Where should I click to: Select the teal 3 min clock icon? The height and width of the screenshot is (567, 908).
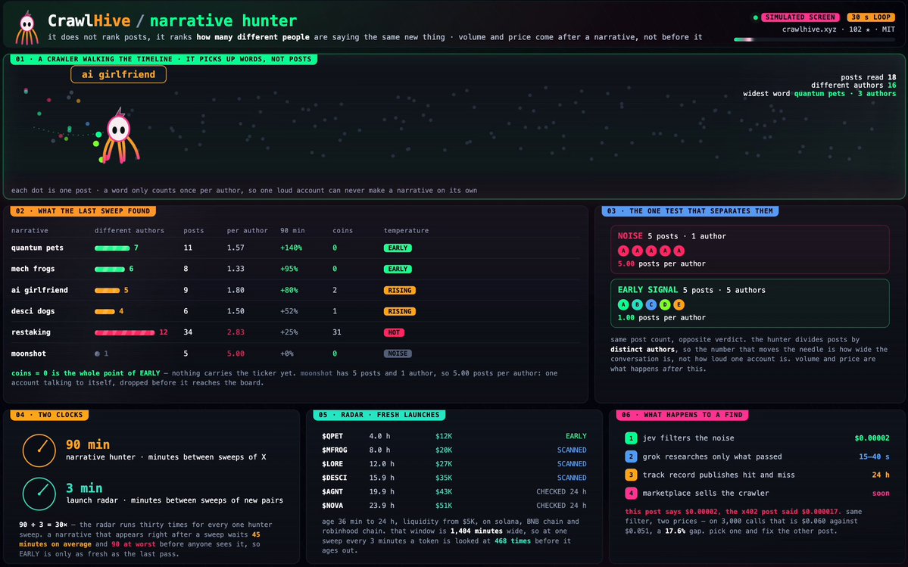[39, 494]
